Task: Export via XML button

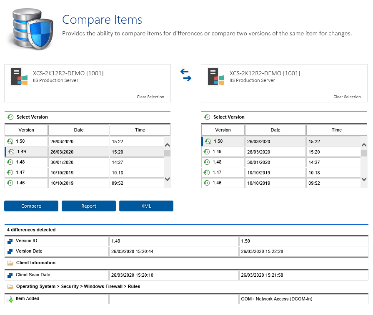Action: pos(146,206)
